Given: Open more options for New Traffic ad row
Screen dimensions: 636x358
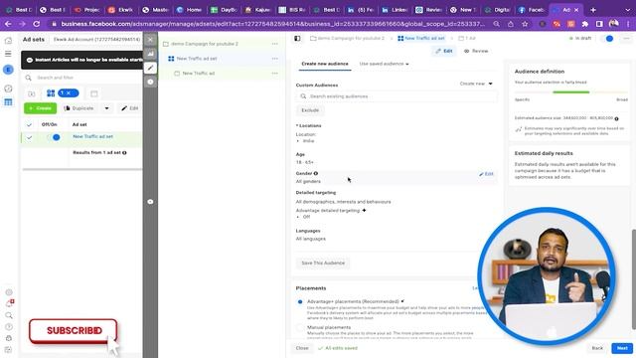Looking at the screenshot, I should [x=275, y=73].
